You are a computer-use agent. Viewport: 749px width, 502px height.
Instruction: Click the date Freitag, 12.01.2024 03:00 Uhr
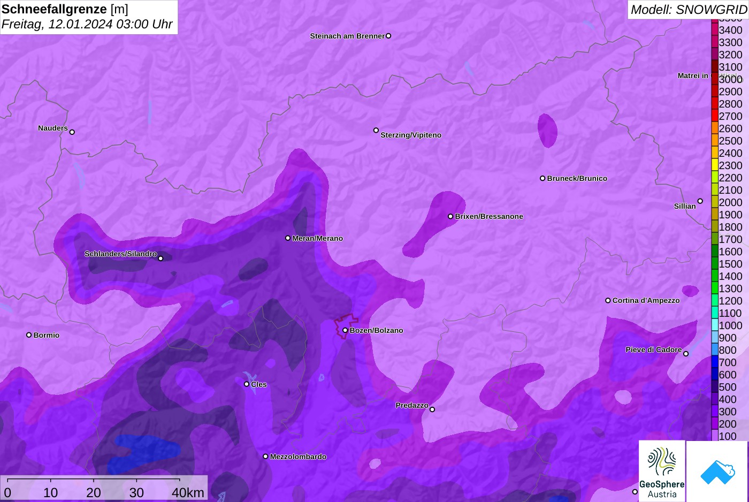[x=87, y=24]
